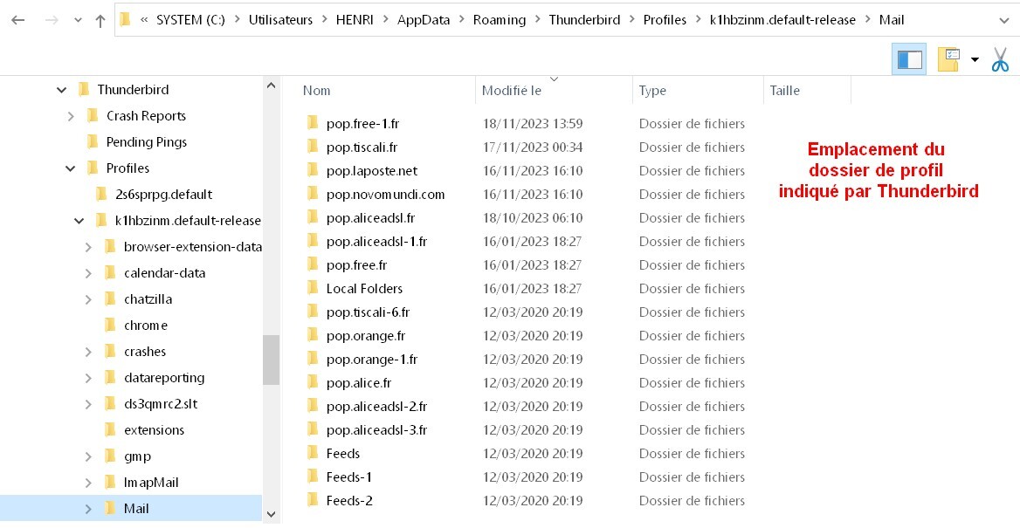The image size is (1020, 528).
Task: Select the Feeds folder icon
Action: point(313,453)
